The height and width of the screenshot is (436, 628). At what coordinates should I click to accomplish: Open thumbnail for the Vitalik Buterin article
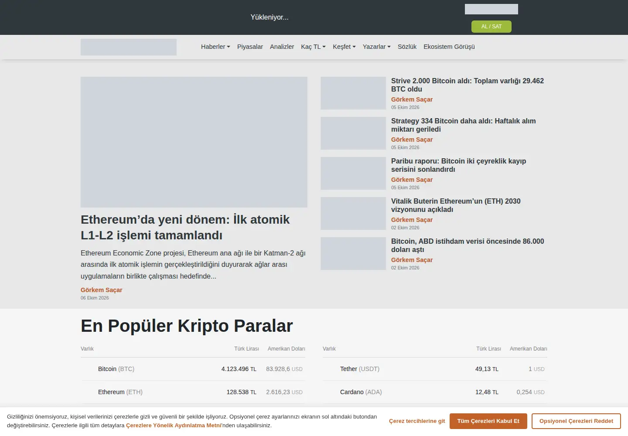point(353,214)
